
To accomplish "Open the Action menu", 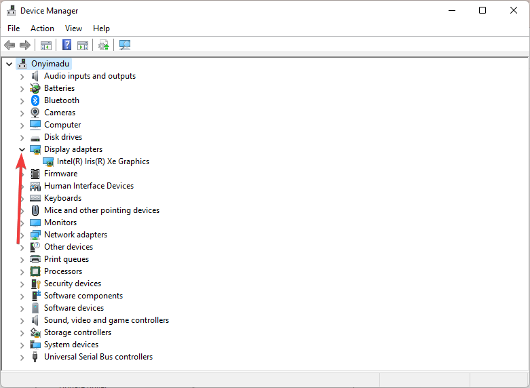I will coord(42,28).
